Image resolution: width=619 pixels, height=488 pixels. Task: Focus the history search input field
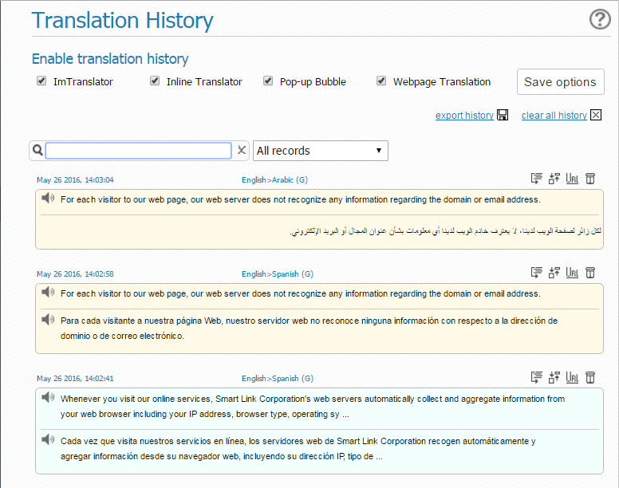point(139,151)
